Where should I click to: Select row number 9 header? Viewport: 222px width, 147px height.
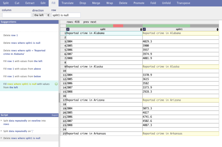63,67
